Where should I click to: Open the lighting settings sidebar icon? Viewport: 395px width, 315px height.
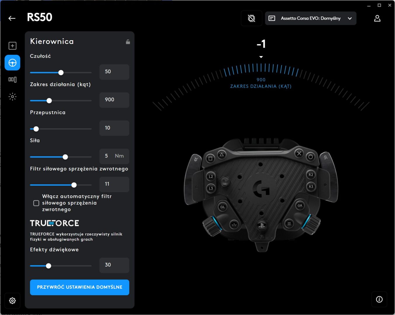[13, 97]
